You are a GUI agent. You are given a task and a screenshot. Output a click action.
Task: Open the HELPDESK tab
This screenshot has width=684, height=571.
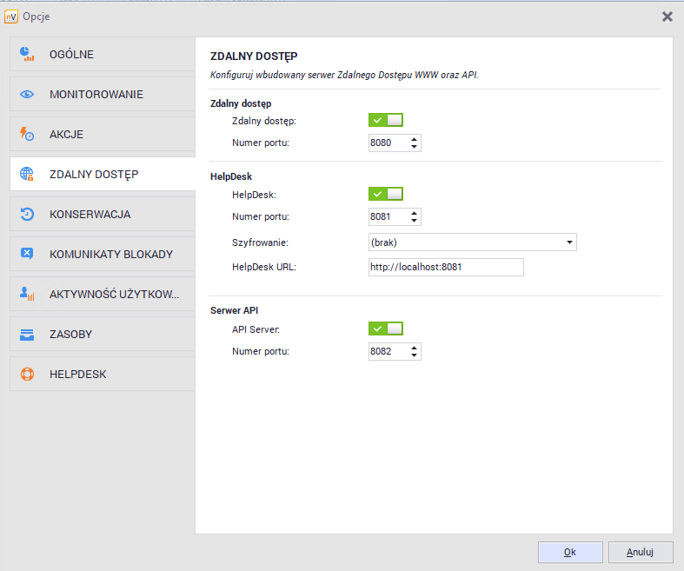point(103,375)
